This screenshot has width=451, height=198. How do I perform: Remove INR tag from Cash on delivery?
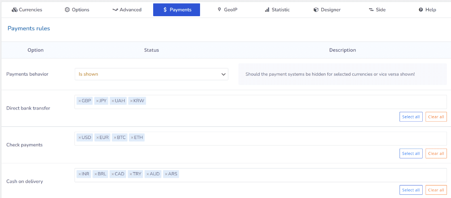[80, 174]
